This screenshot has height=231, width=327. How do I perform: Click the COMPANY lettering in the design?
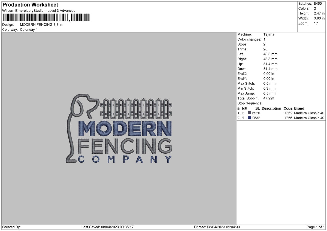pos(125,159)
